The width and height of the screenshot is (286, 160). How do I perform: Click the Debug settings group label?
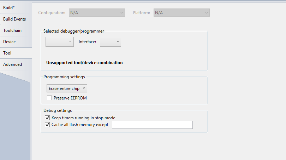[58, 110]
